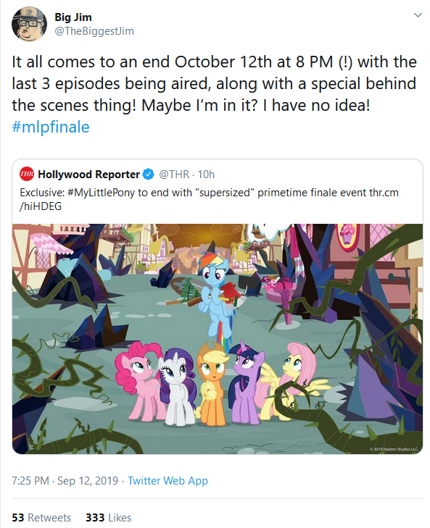Click the blue verified badge icon
The image size is (430, 528).
tap(148, 175)
